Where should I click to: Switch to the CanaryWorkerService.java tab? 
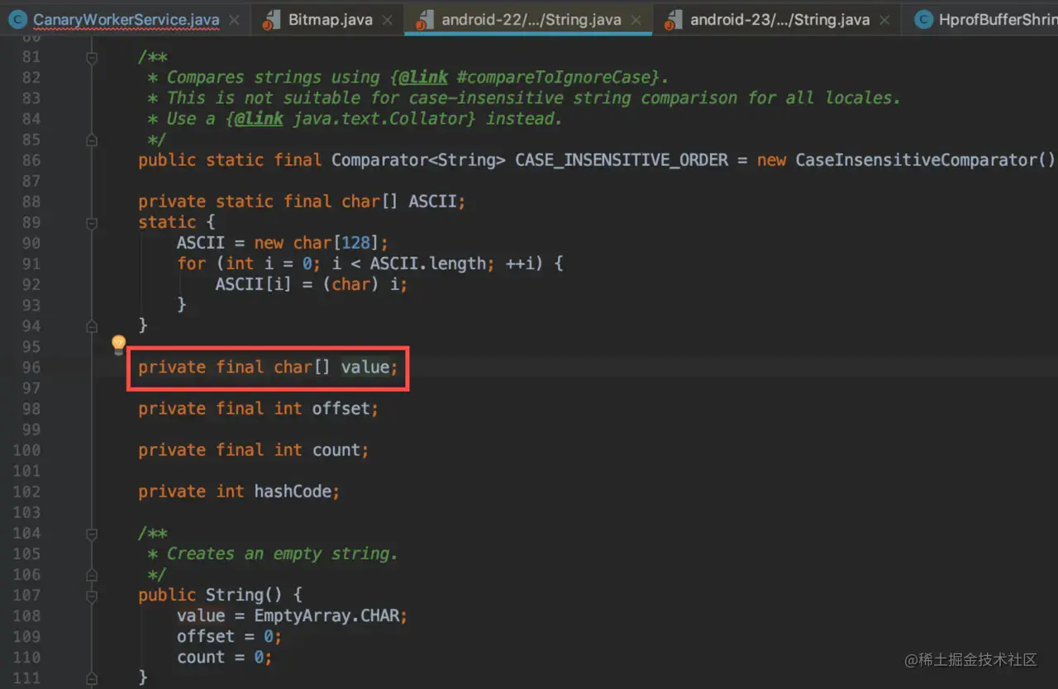pyautogui.click(x=126, y=19)
